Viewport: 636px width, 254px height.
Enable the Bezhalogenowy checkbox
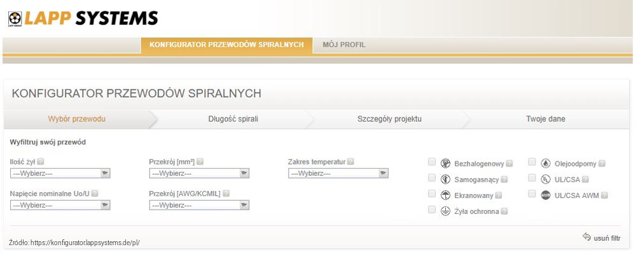click(432, 162)
